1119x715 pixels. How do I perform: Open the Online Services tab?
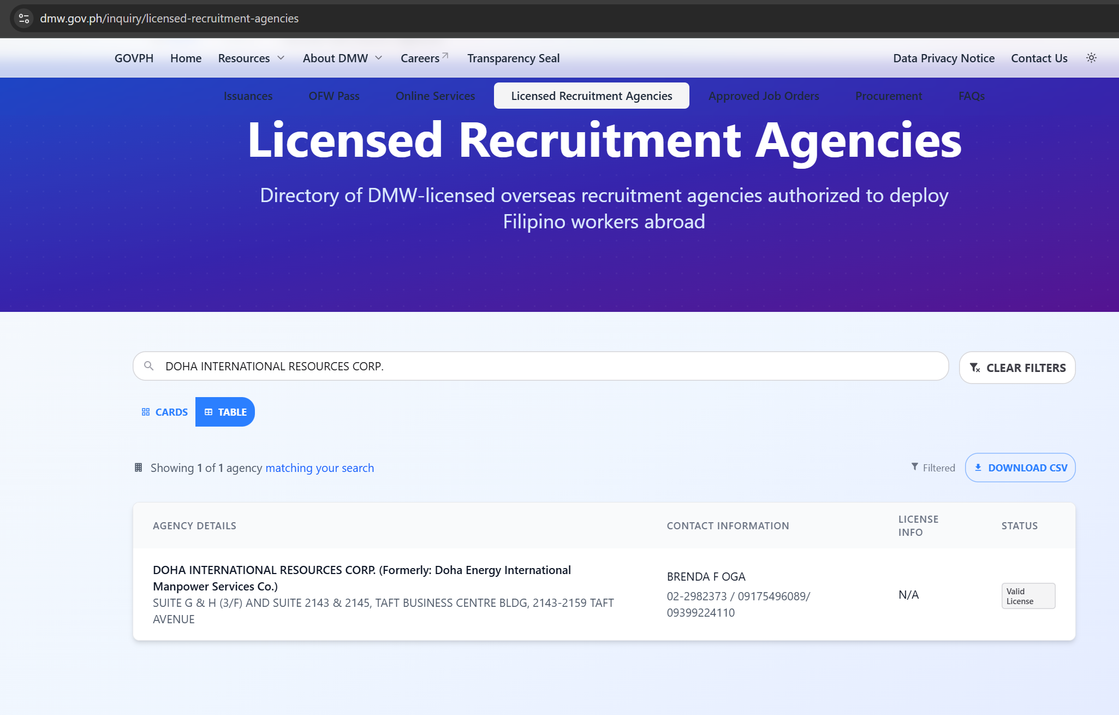435,96
